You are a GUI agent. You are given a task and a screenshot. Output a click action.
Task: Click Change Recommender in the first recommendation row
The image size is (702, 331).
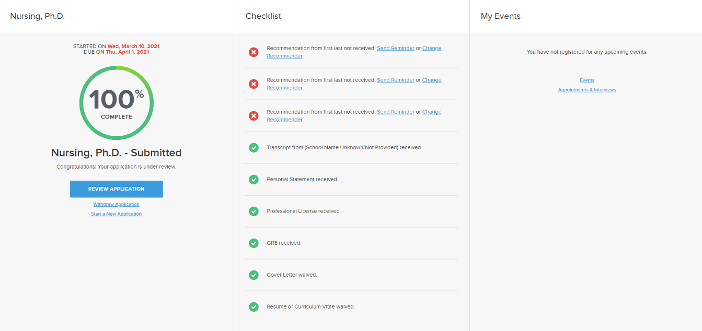click(431, 48)
